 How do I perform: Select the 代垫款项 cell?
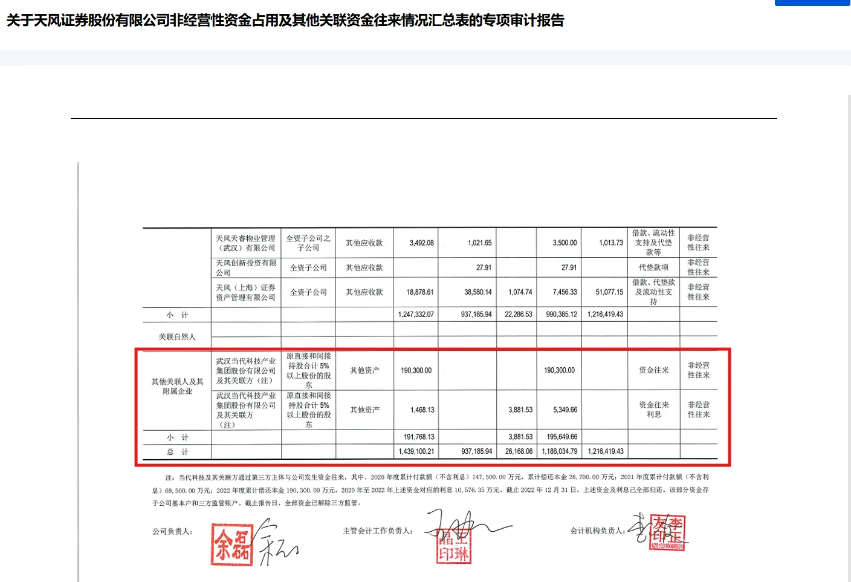653,267
